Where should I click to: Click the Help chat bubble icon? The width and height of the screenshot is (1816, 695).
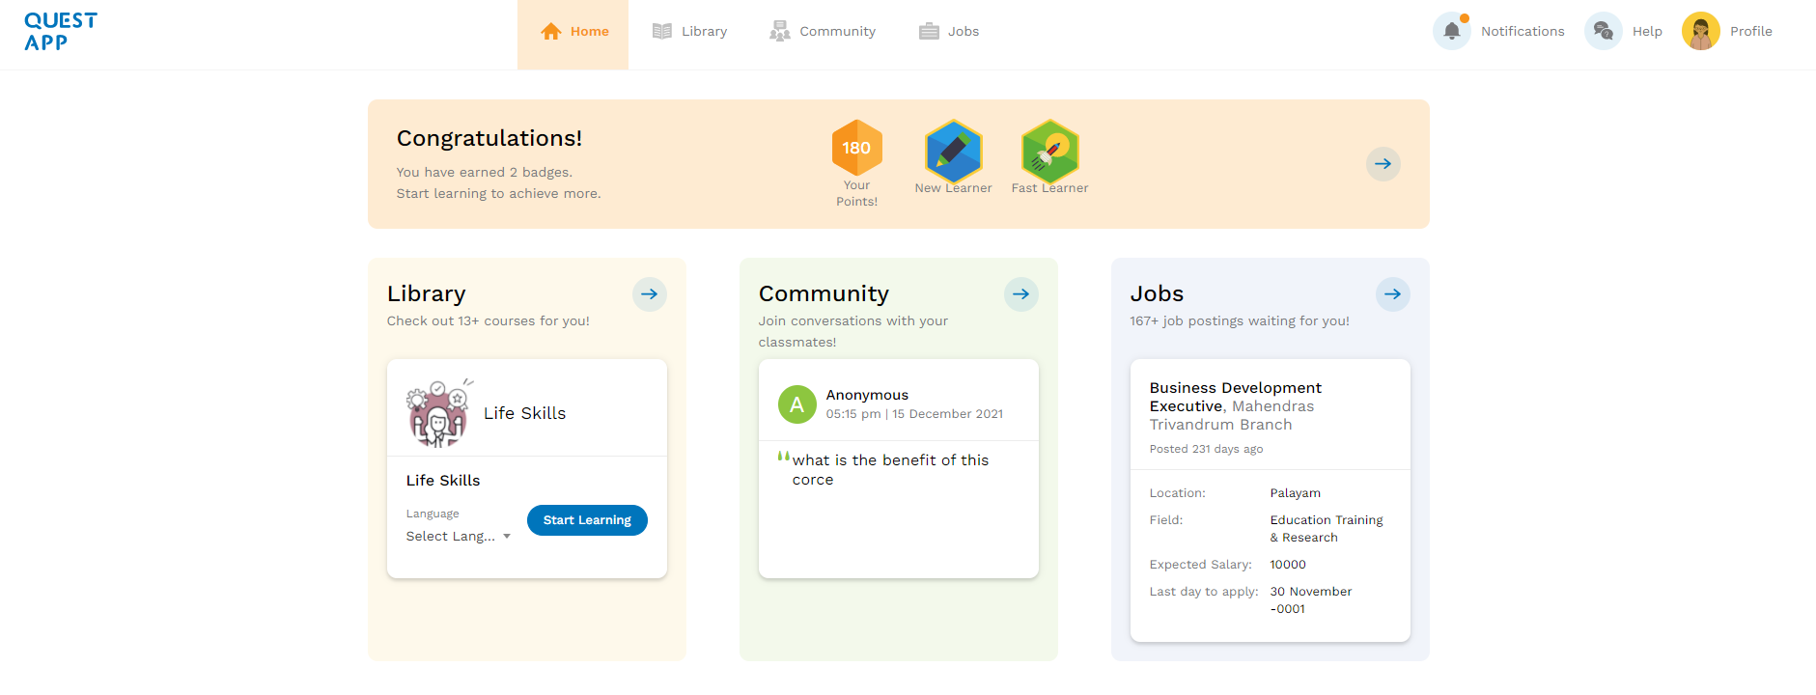1603,31
